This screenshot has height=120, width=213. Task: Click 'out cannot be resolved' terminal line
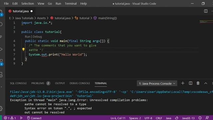(x=44, y=112)
